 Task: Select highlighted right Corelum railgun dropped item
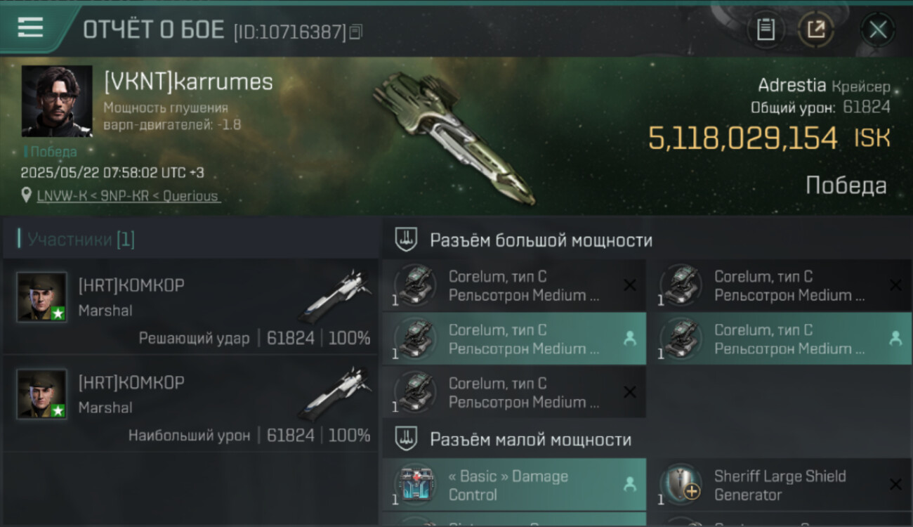coord(780,339)
